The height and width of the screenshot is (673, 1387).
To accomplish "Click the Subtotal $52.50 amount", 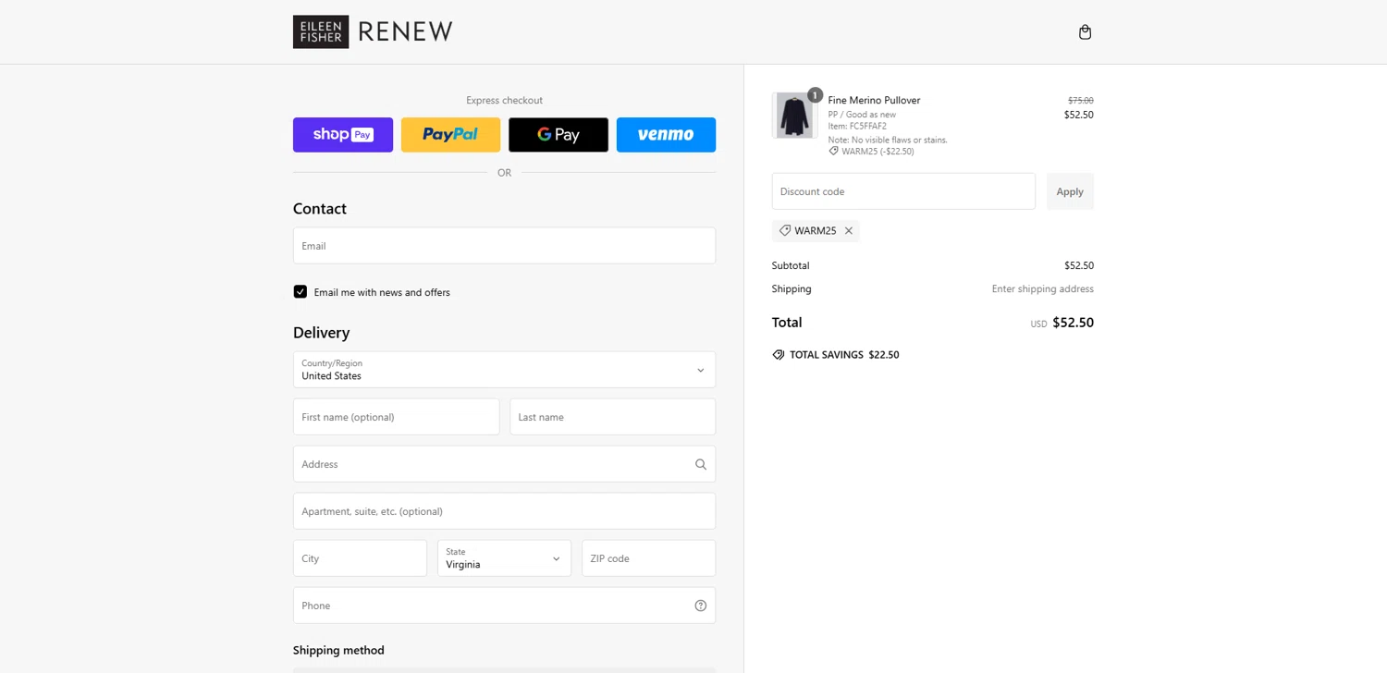I will (x=1078, y=265).
